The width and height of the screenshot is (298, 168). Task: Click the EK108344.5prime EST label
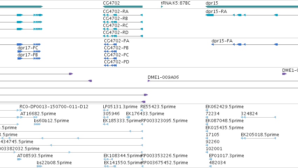(x=123, y=156)
